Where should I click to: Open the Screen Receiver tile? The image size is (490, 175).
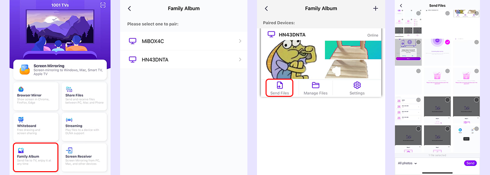point(84,157)
